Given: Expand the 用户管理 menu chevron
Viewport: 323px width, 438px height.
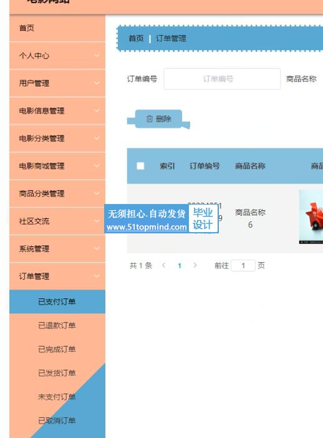Looking at the screenshot, I should coord(97,83).
